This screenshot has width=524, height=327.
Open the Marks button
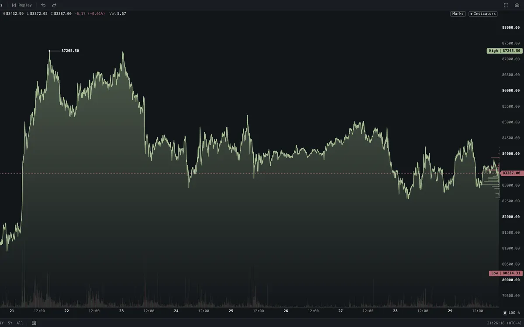458,14
